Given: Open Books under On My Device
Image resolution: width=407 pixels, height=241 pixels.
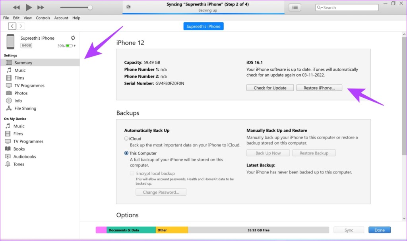Looking at the screenshot, I should tap(19, 149).
